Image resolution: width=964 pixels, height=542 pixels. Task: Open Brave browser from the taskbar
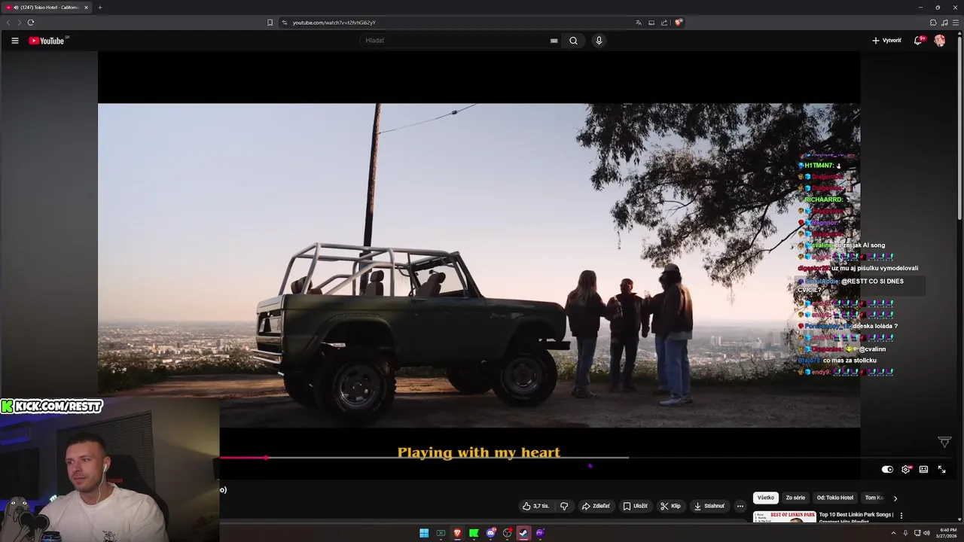point(457,533)
